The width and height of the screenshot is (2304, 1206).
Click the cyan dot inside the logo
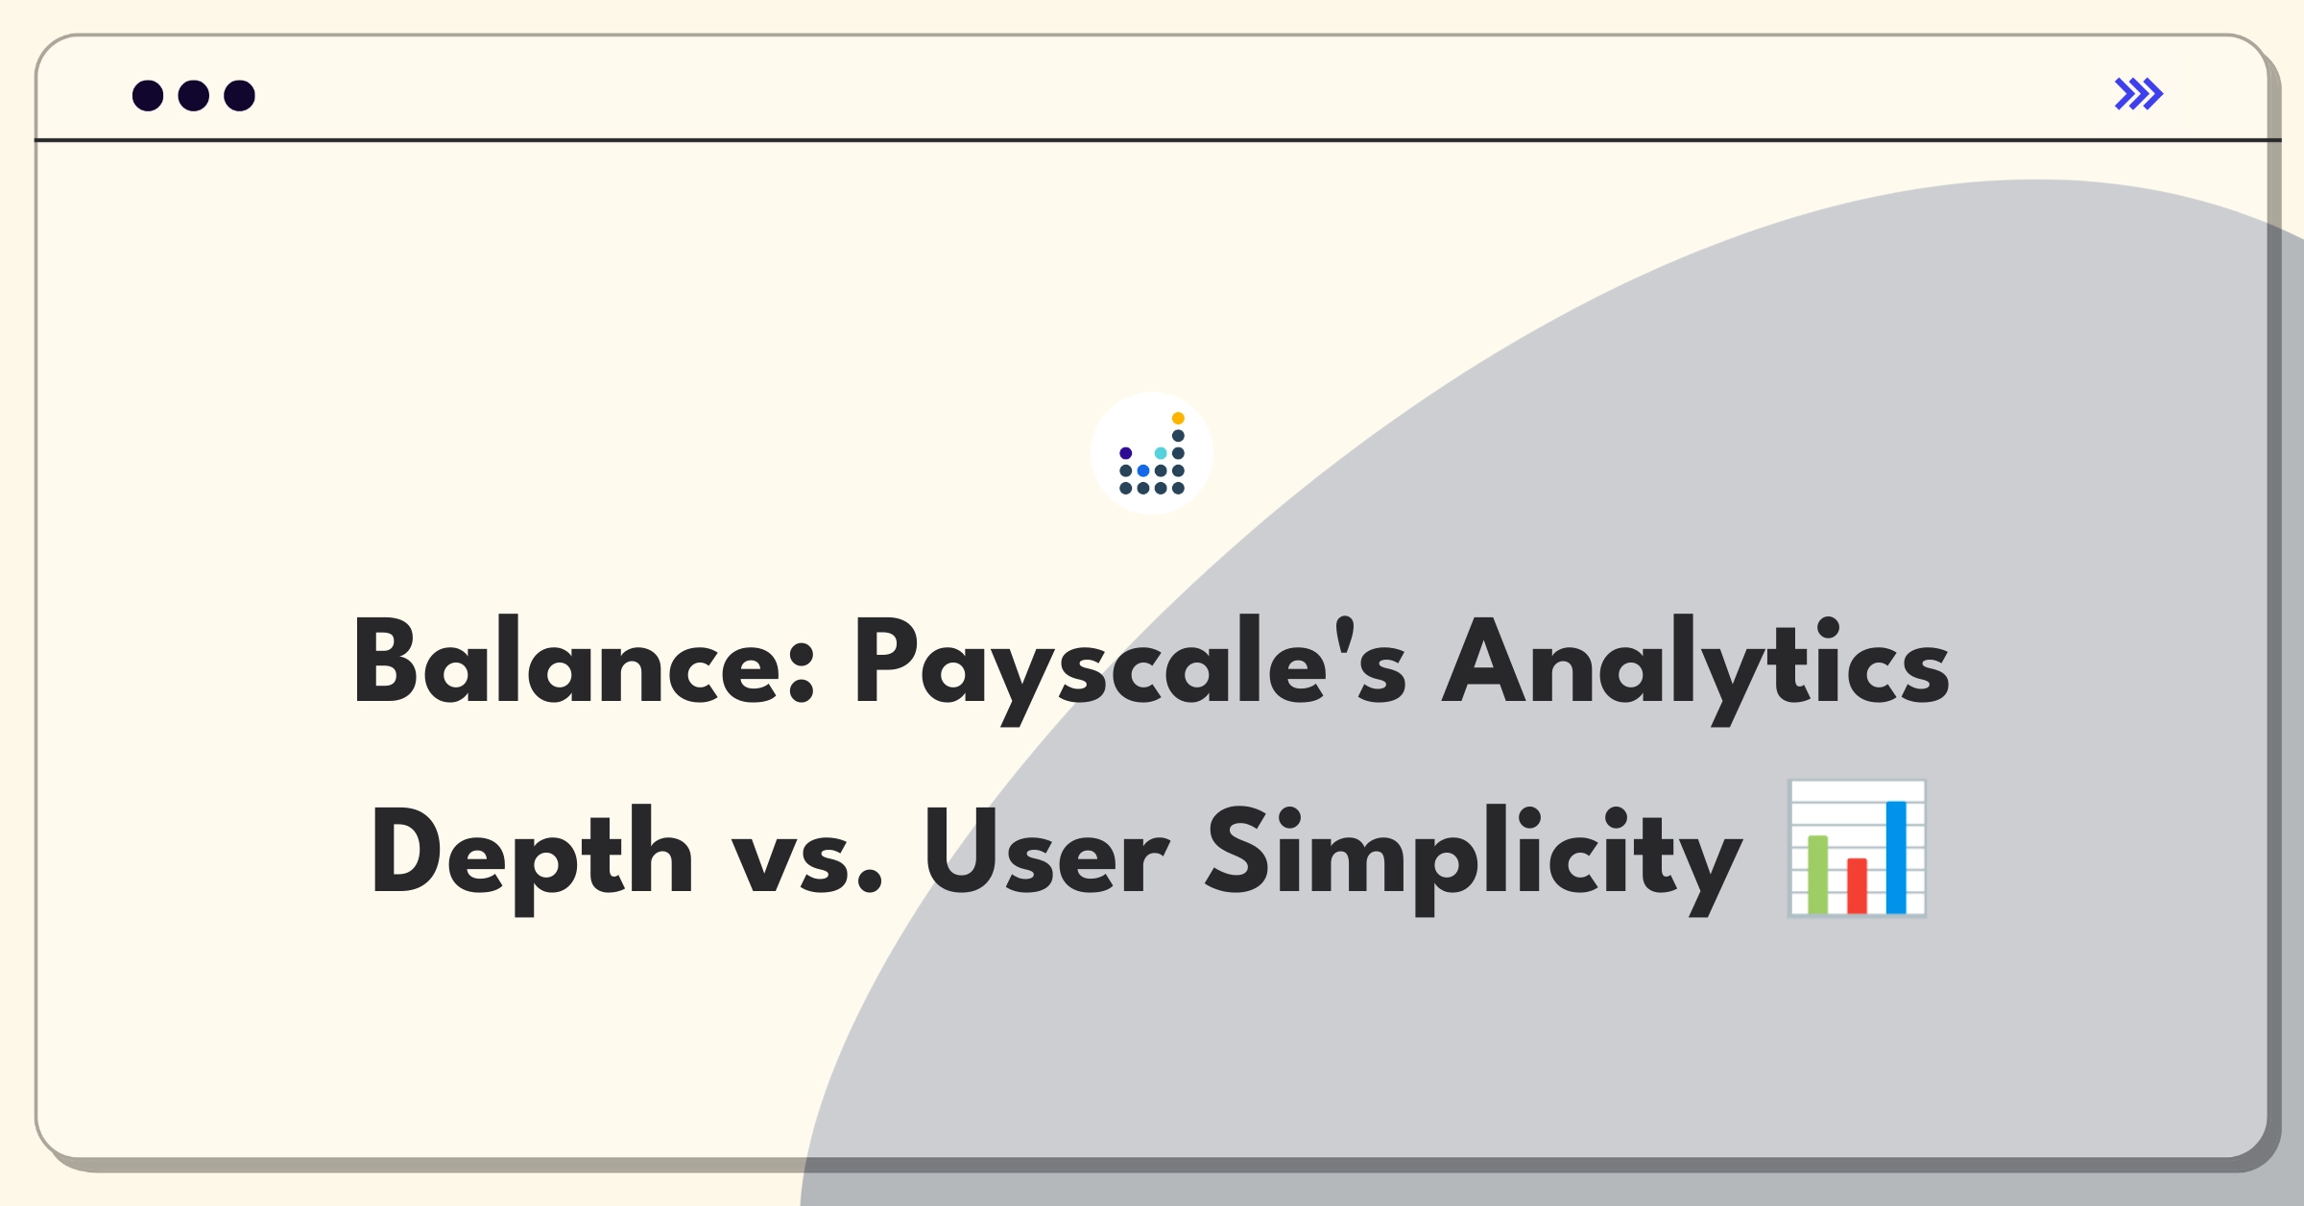click(x=1161, y=453)
